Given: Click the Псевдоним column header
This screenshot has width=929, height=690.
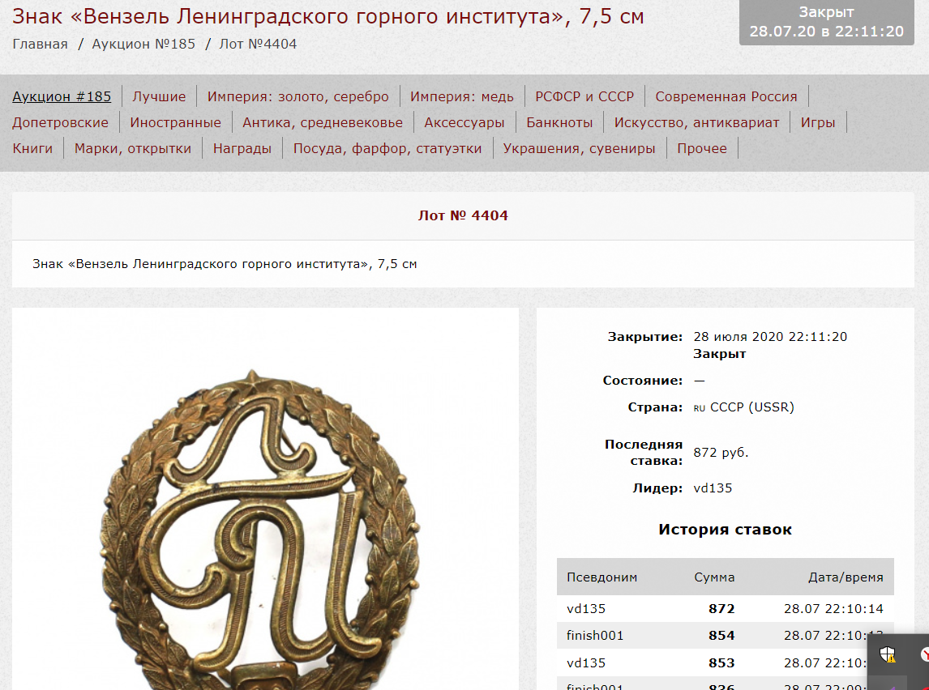Looking at the screenshot, I should click(601, 577).
